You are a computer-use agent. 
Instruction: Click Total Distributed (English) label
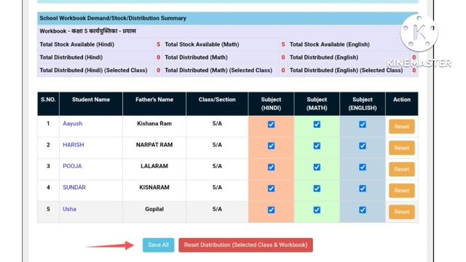pyautogui.click(x=324, y=57)
